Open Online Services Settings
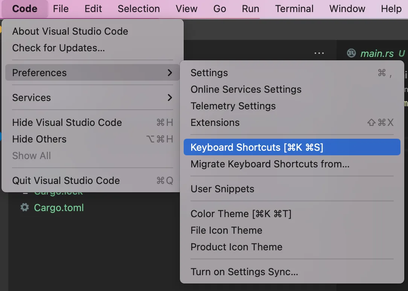Image resolution: width=408 pixels, height=291 pixels. point(292,89)
